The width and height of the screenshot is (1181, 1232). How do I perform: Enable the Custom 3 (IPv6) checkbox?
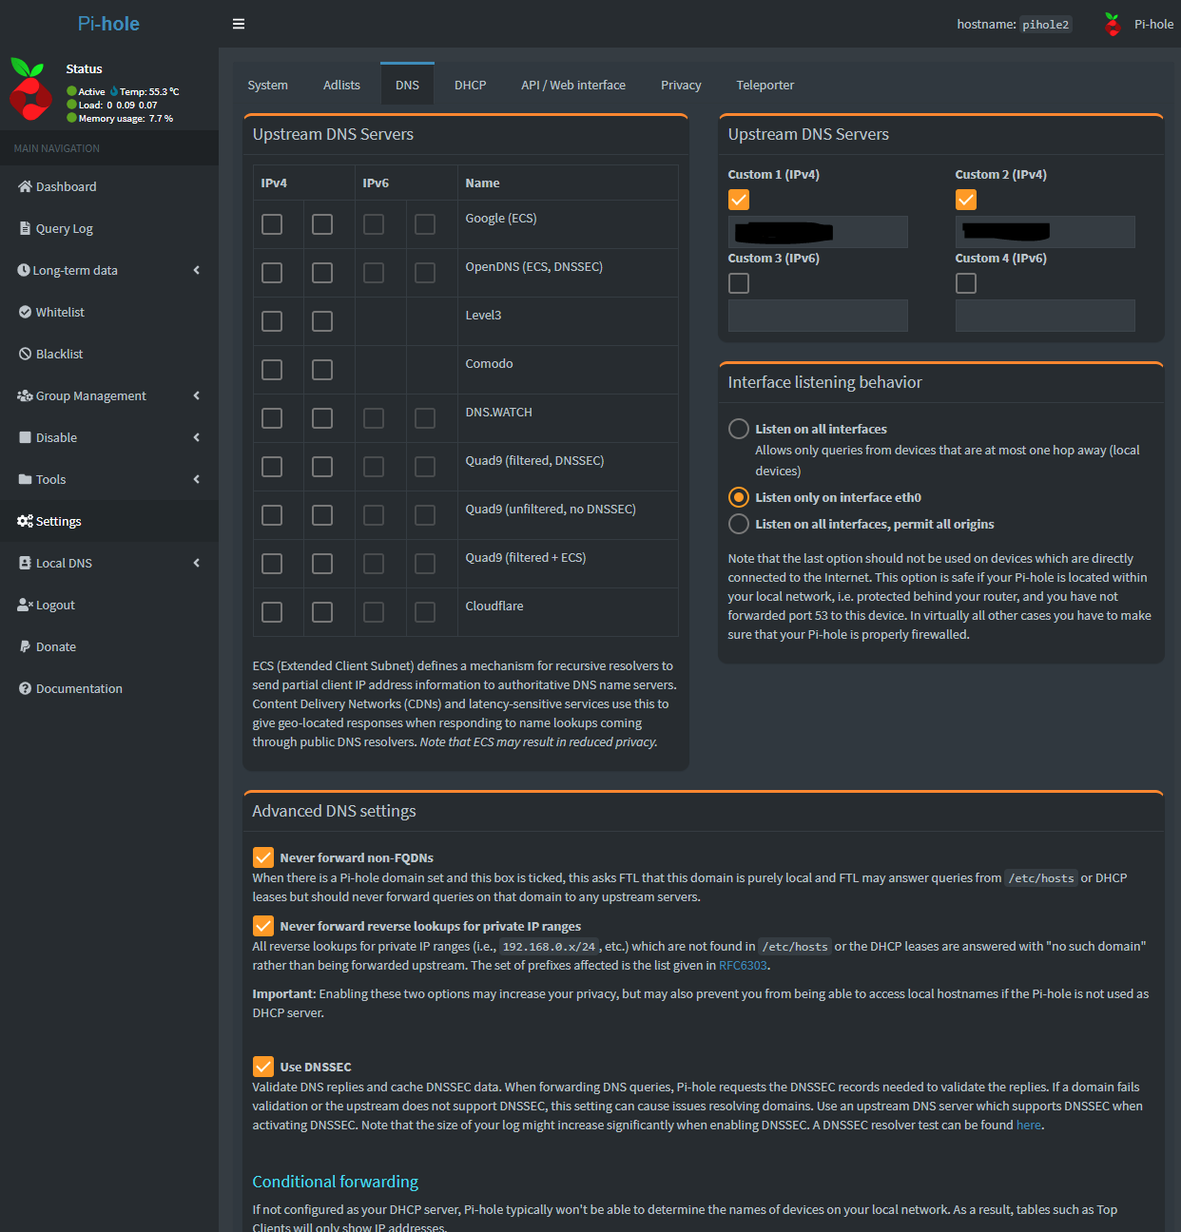739,283
